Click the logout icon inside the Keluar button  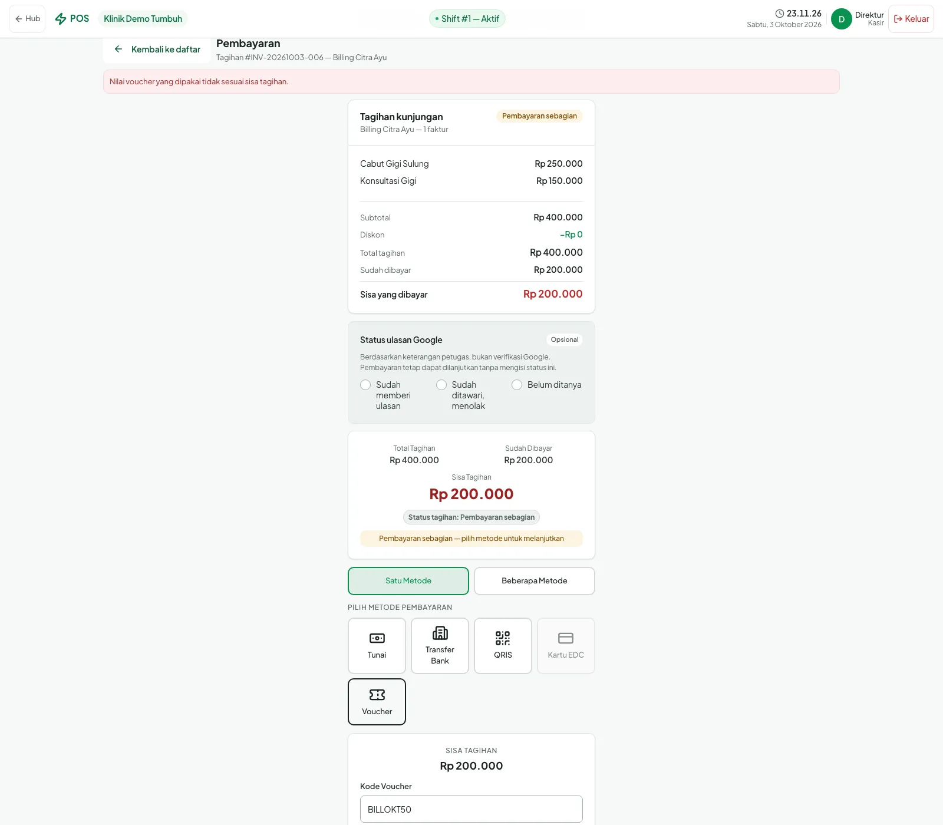[x=898, y=19]
